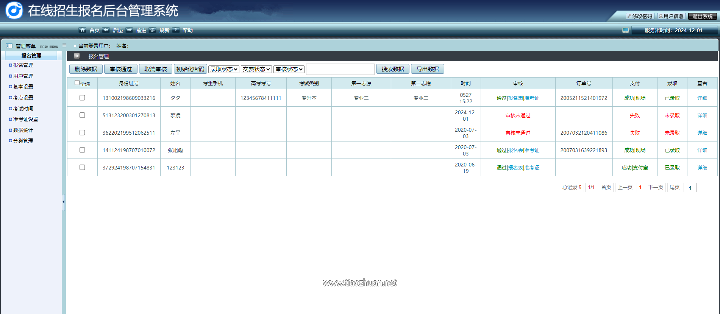The image size is (720, 314).
Task: Jump to 首页 in pagination
Action: (x=606, y=187)
